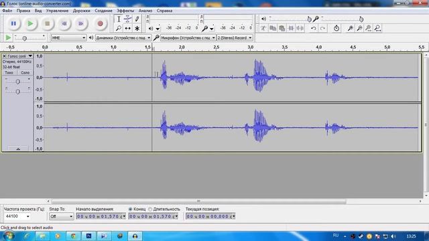Open the MME audio host dropdown

[x=68, y=37]
